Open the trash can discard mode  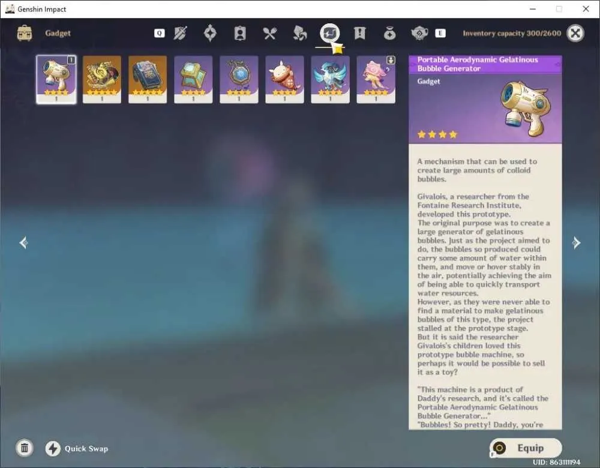(25, 448)
